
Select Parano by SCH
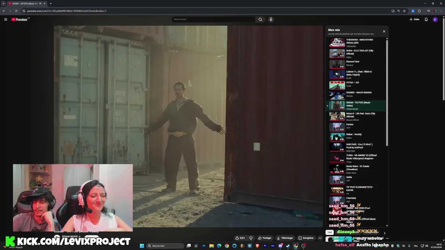pyautogui.click(x=356, y=127)
